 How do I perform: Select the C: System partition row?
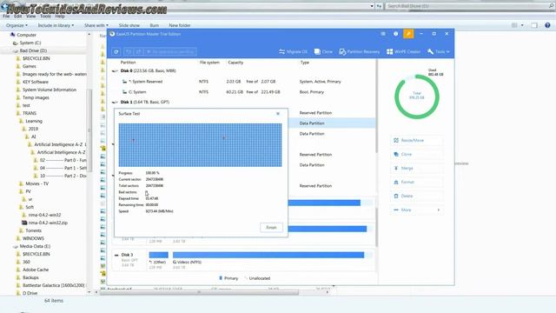point(243,92)
